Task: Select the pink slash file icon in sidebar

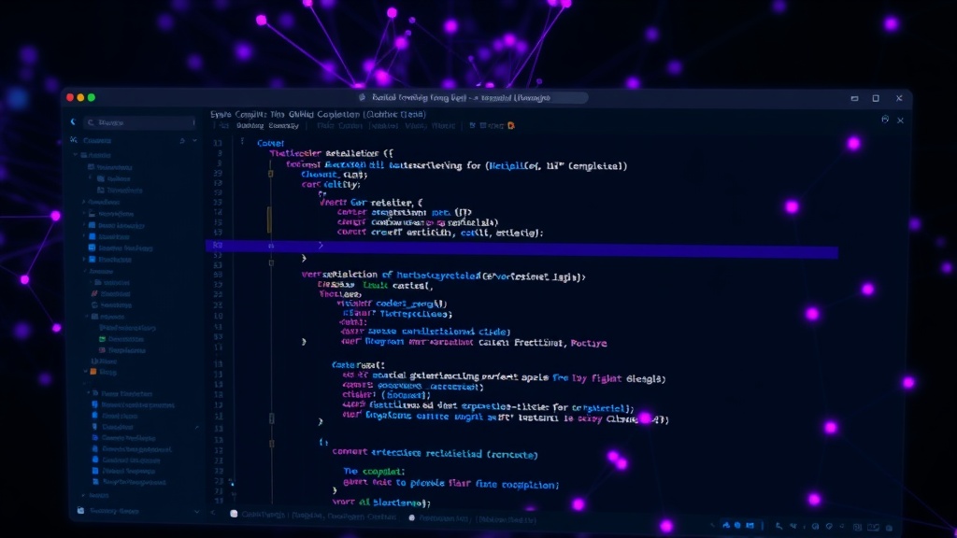Action: [x=94, y=293]
